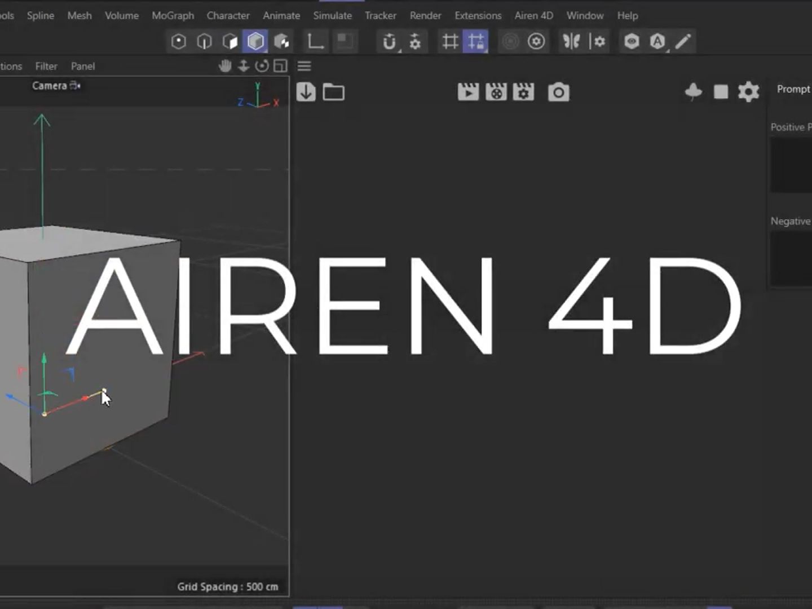
Task: Open the Spline menu
Action: point(41,16)
